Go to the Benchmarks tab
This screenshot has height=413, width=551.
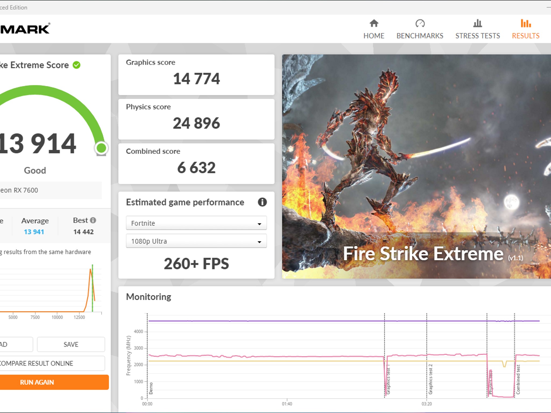tap(420, 29)
